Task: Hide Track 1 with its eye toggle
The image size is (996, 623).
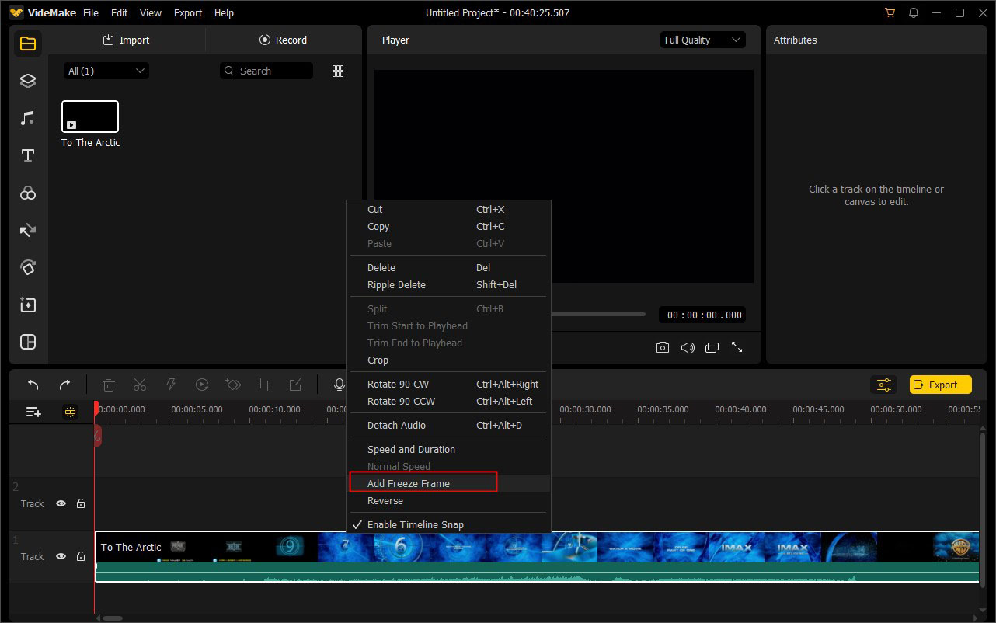Action: [61, 556]
